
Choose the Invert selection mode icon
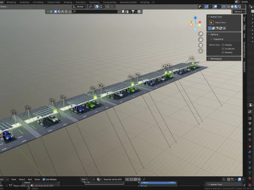point(221,28)
